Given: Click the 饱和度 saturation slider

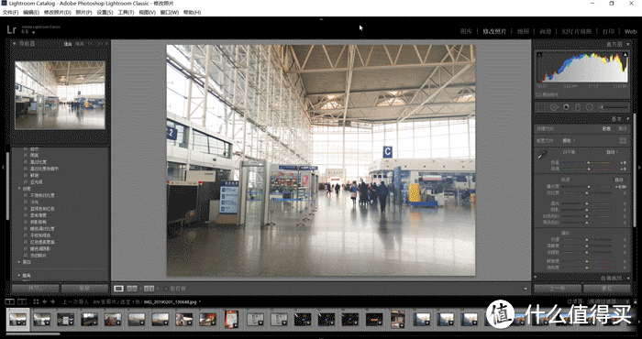Looking at the screenshot, I should pyautogui.click(x=587, y=268).
